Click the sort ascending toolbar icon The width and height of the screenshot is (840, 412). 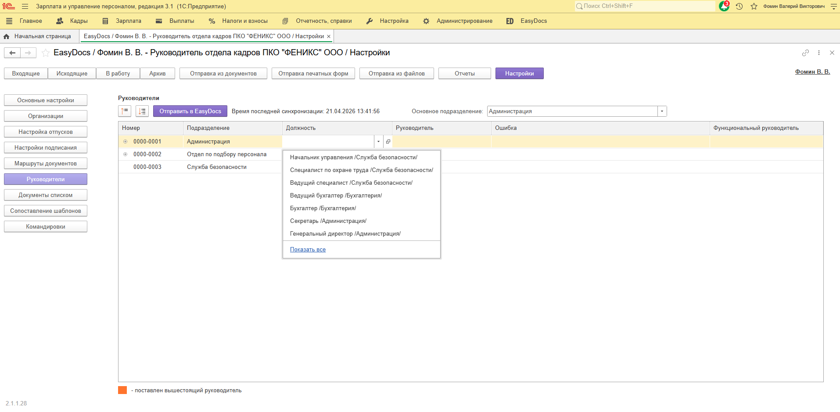point(125,111)
